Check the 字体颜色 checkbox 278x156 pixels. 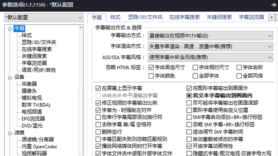pyautogui.click(x=151, y=76)
